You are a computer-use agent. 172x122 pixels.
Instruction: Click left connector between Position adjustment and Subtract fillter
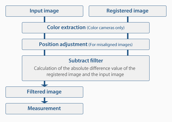[44, 53]
